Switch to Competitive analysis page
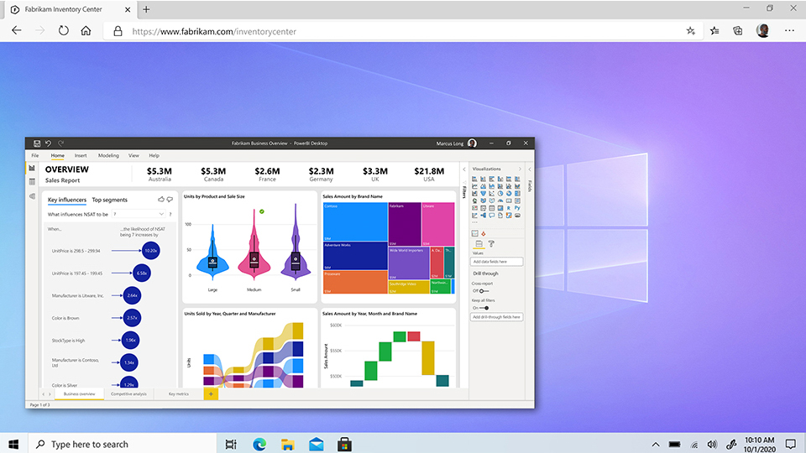This screenshot has height=453, width=806. [128, 394]
